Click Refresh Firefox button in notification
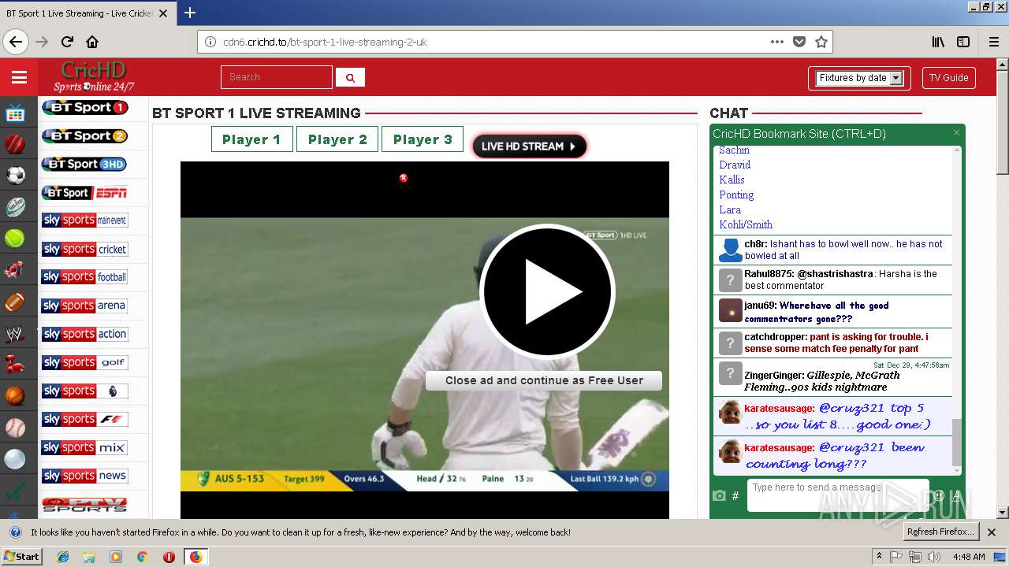Image resolution: width=1009 pixels, height=567 pixels. pos(940,532)
